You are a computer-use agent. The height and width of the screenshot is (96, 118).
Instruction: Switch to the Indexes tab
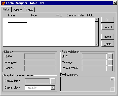point(18,10)
